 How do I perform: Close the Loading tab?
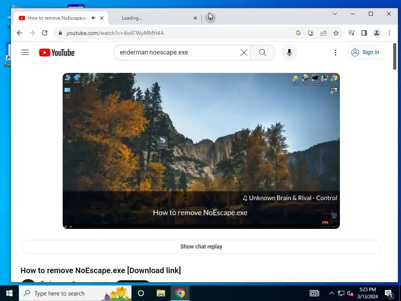click(195, 18)
